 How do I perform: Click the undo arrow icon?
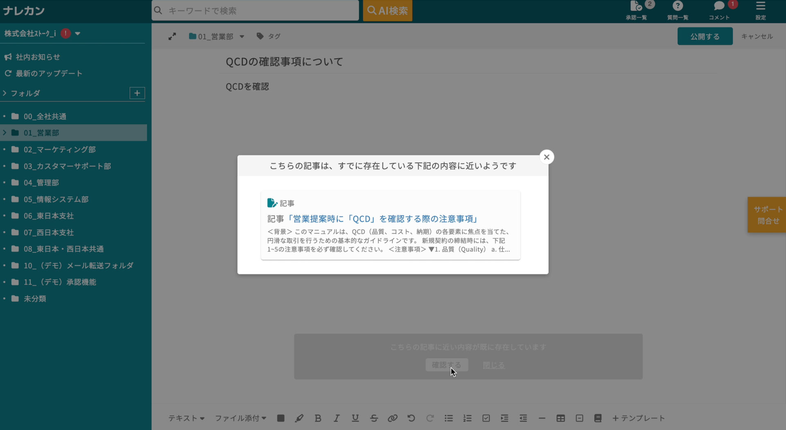tap(411, 418)
